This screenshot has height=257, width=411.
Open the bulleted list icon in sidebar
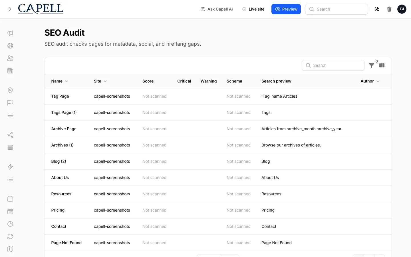click(10, 179)
